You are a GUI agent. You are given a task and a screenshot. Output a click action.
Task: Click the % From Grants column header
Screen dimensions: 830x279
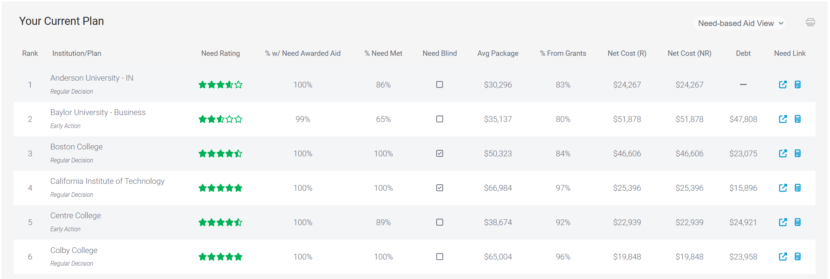563,54
